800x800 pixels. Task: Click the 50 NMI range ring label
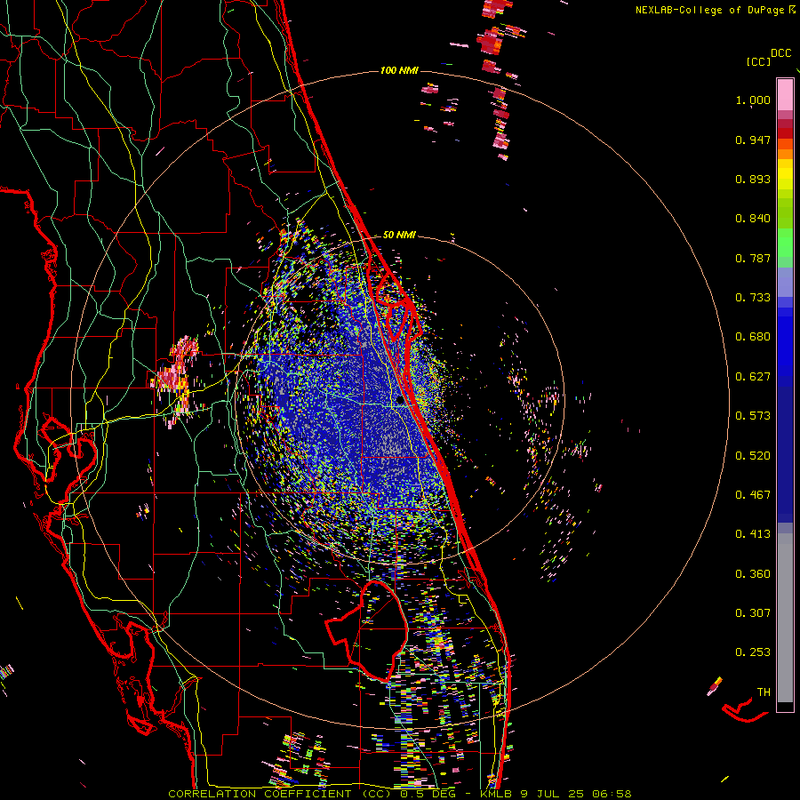tap(399, 236)
